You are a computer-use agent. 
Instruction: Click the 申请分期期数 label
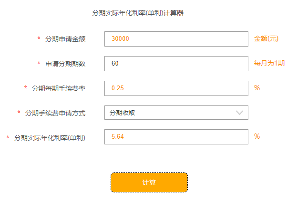coord(65,64)
